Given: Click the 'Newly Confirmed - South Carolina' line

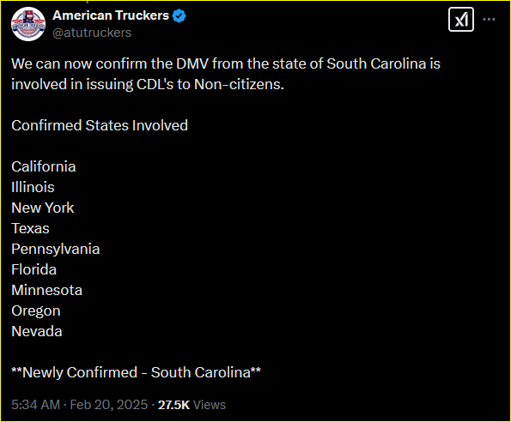Looking at the screenshot, I should [137, 372].
